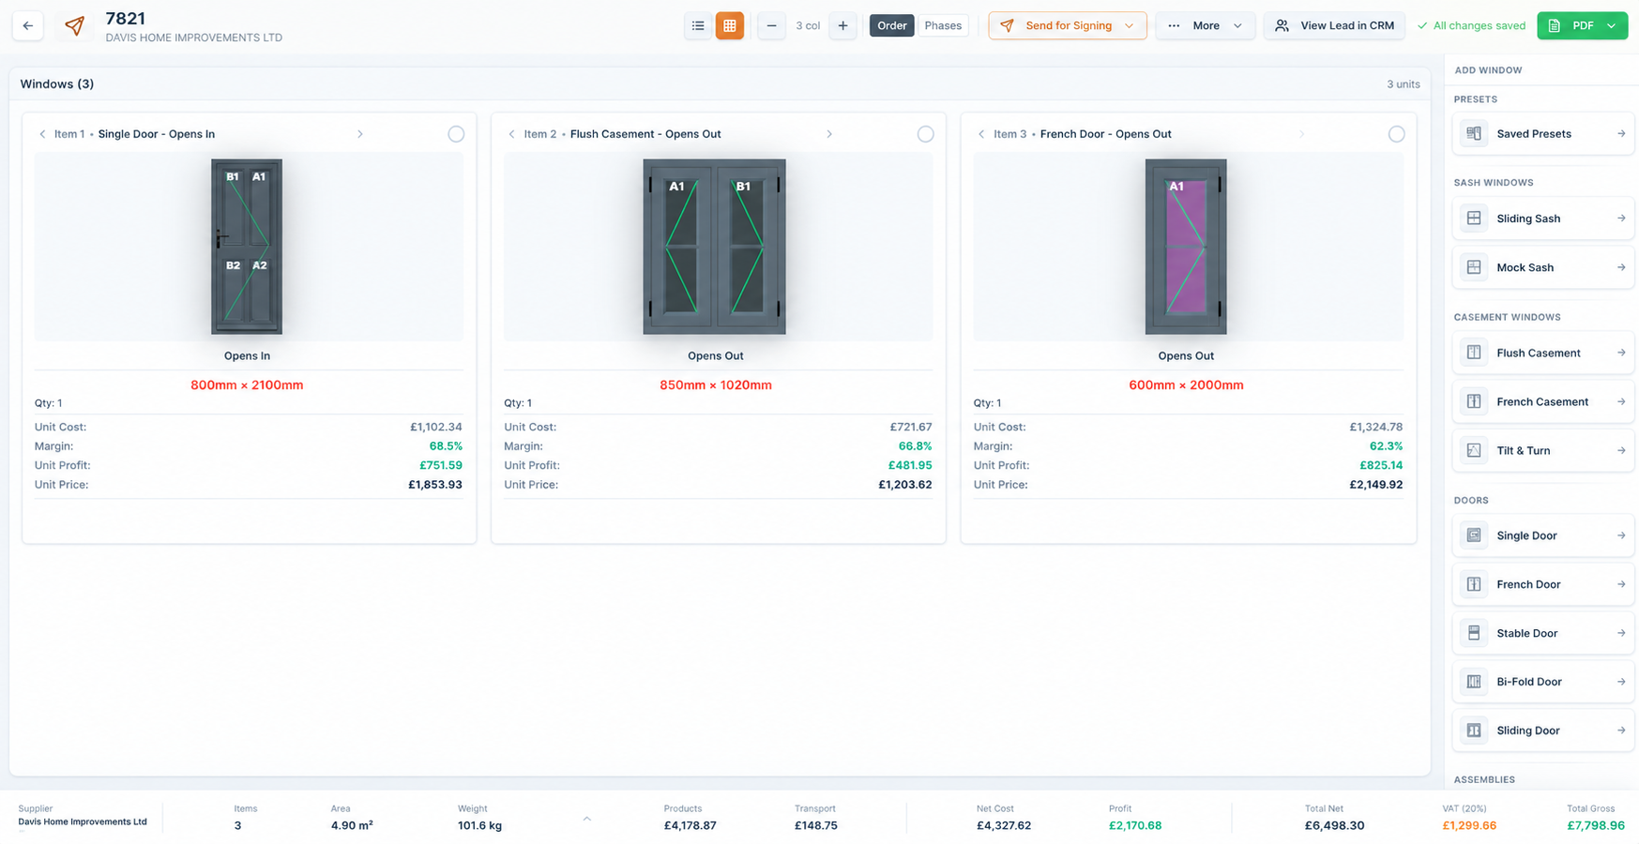Select Item 2 Flush Casement radio circle
The height and width of the screenshot is (844, 1639).
[926, 134]
